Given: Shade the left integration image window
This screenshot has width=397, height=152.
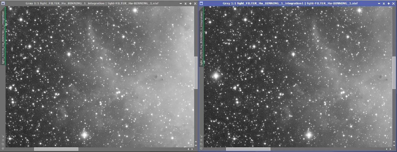Looking at the screenshot, I should click(x=185, y=3).
